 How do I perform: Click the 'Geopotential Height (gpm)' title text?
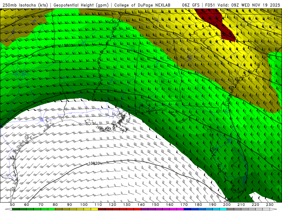click(81, 5)
